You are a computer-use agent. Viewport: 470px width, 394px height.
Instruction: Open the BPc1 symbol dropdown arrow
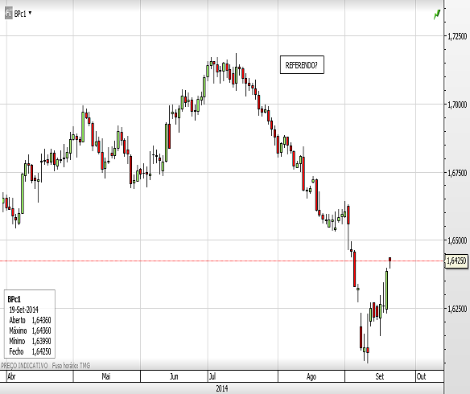point(30,13)
